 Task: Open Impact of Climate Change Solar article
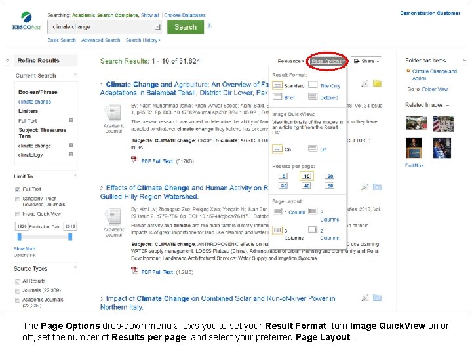coord(218,303)
